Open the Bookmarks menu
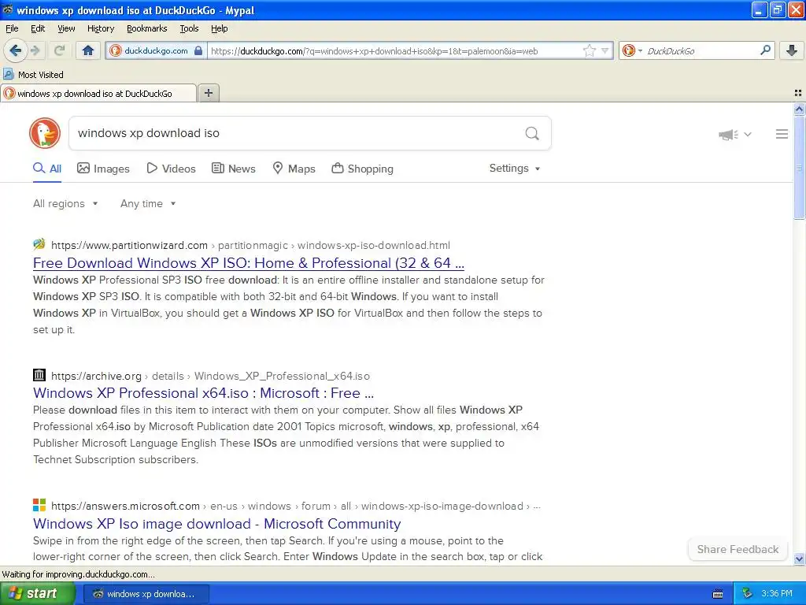The height and width of the screenshot is (605, 806). [x=146, y=28]
